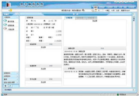Click the 2010-02-26 16:30 nursing record entry
Image resolution: width=139 pixels, height=96 pixels.
tap(95, 74)
